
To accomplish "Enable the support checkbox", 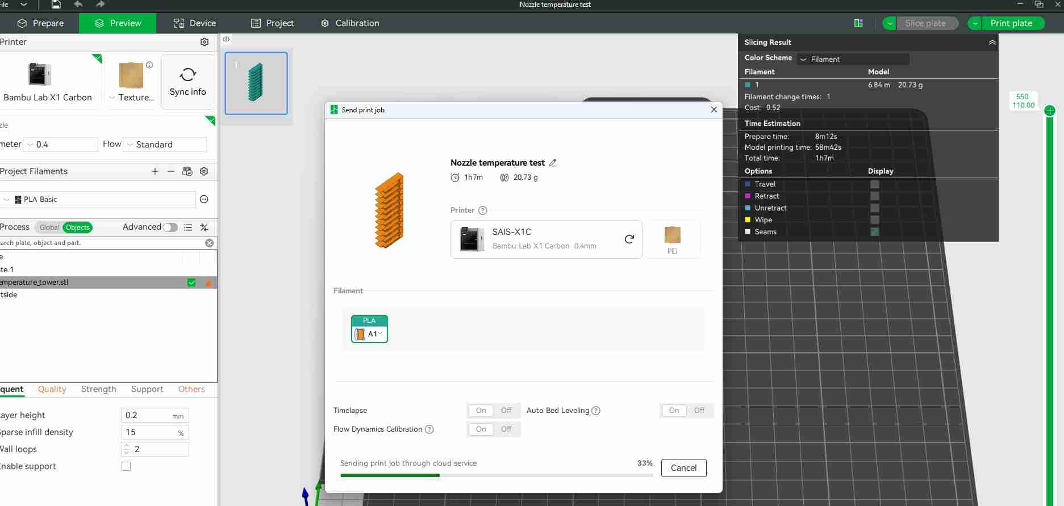I will click(126, 466).
